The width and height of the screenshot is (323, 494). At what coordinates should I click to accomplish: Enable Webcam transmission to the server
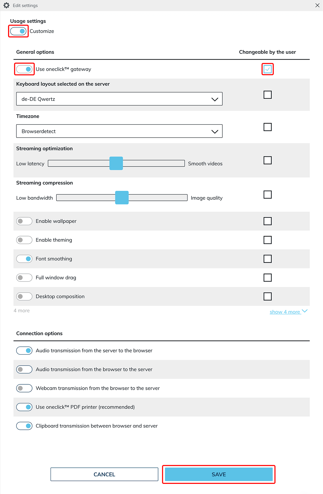pyautogui.click(x=24, y=388)
